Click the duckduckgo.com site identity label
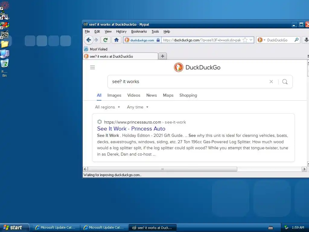 tap(142, 40)
